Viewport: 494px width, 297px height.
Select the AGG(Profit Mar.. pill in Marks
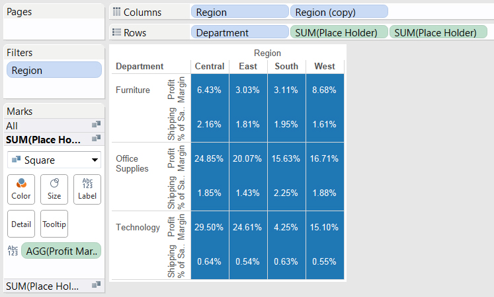coord(61,251)
